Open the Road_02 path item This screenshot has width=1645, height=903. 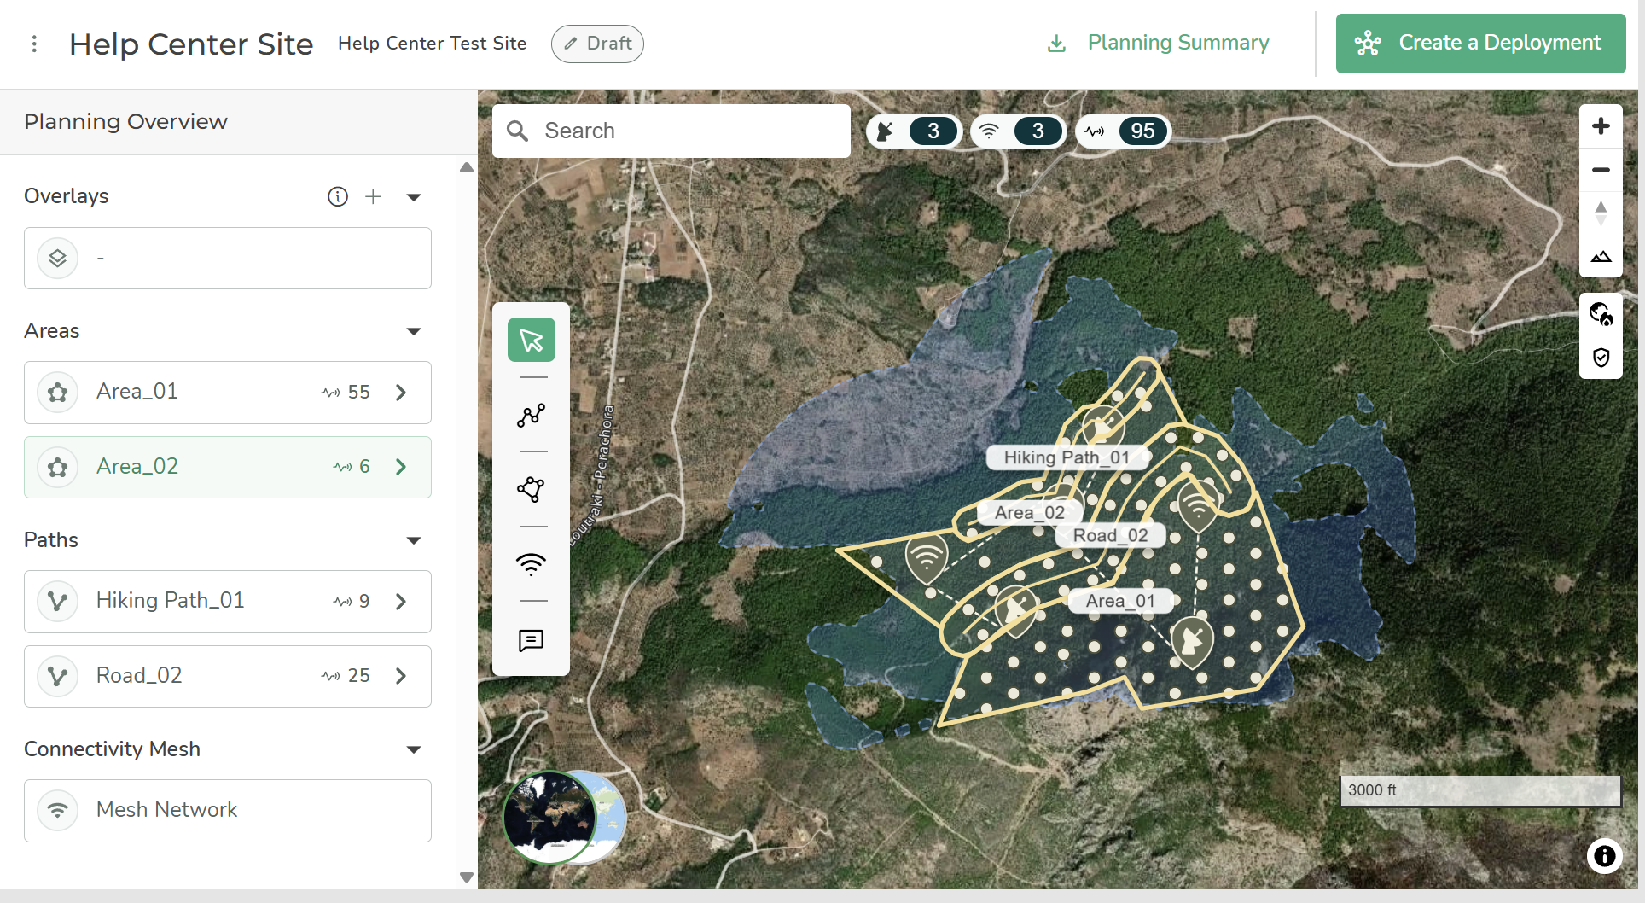[x=228, y=676]
